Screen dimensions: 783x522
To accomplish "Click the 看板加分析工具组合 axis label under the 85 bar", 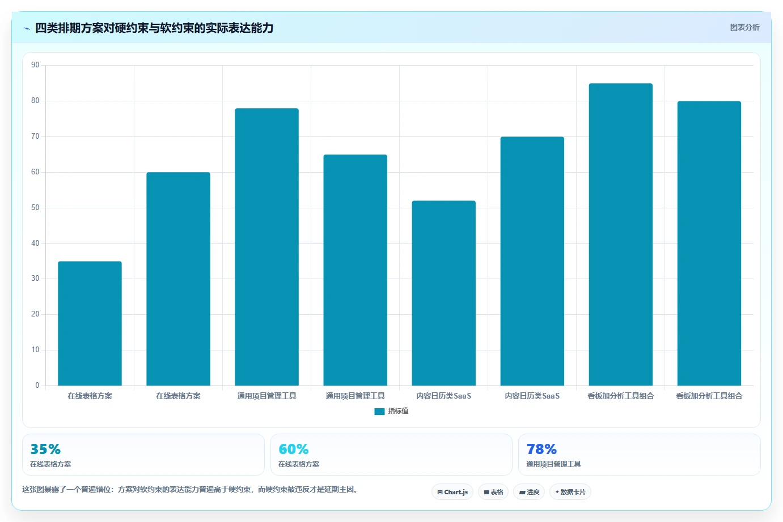I will [x=620, y=396].
